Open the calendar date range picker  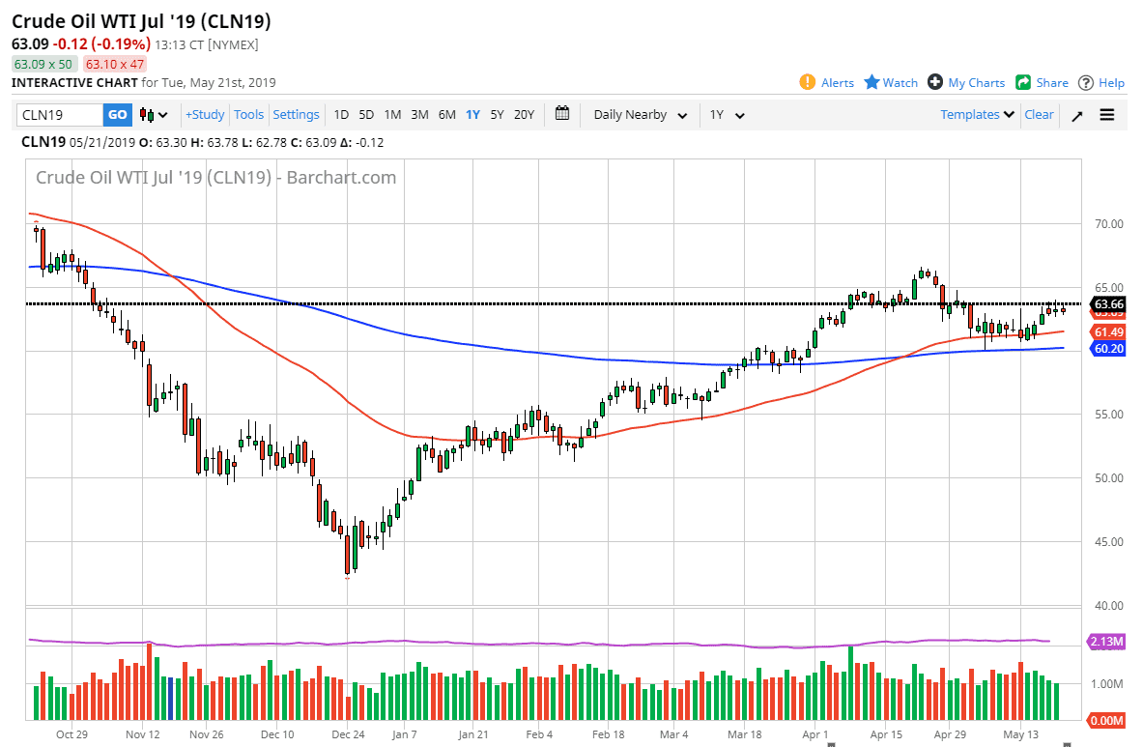[562, 114]
